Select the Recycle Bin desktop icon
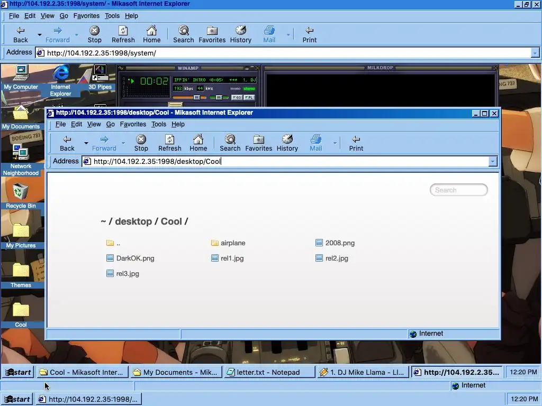542x406 pixels. click(21, 196)
